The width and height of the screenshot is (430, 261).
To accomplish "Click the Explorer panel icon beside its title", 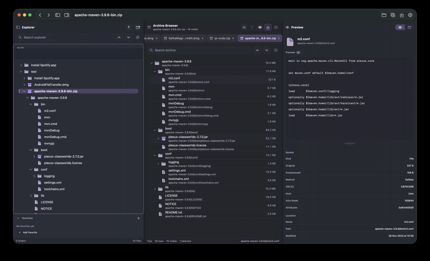I will tap(18, 27).
